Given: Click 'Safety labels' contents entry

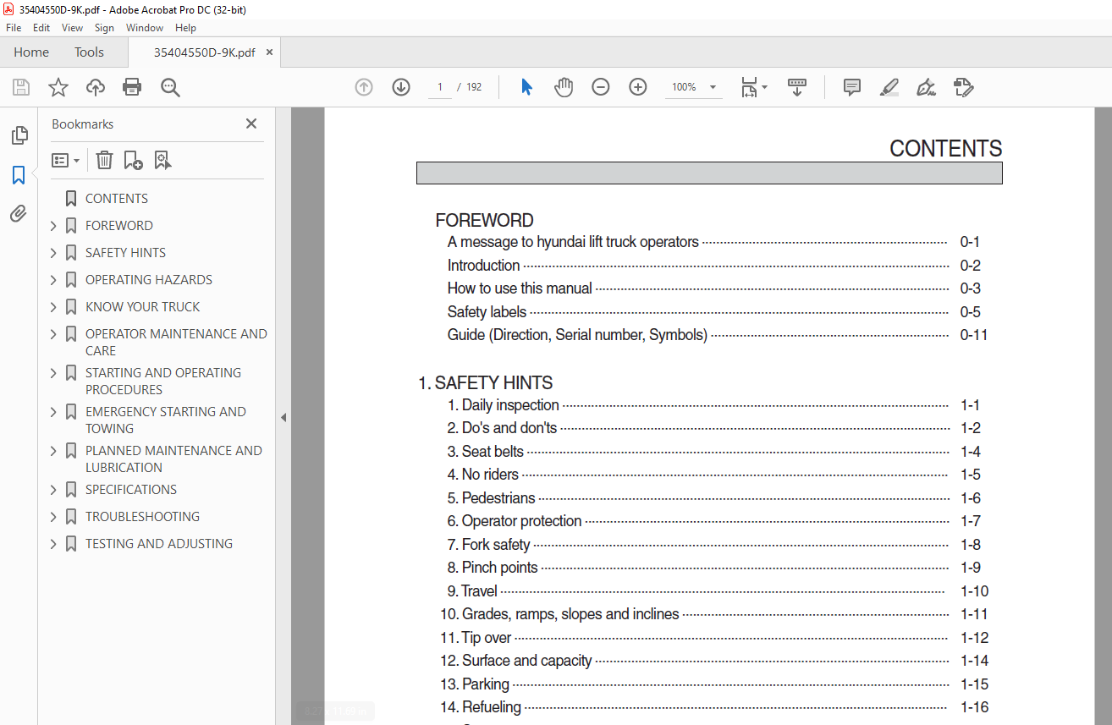Looking at the screenshot, I should (487, 312).
